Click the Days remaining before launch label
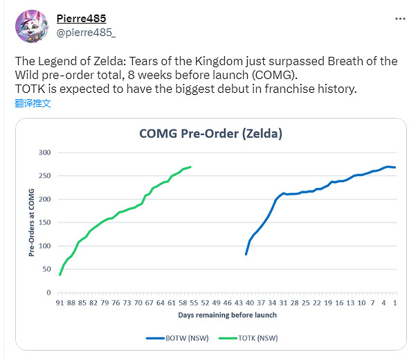Viewport: 418px width, 359px height. [x=226, y=315]
